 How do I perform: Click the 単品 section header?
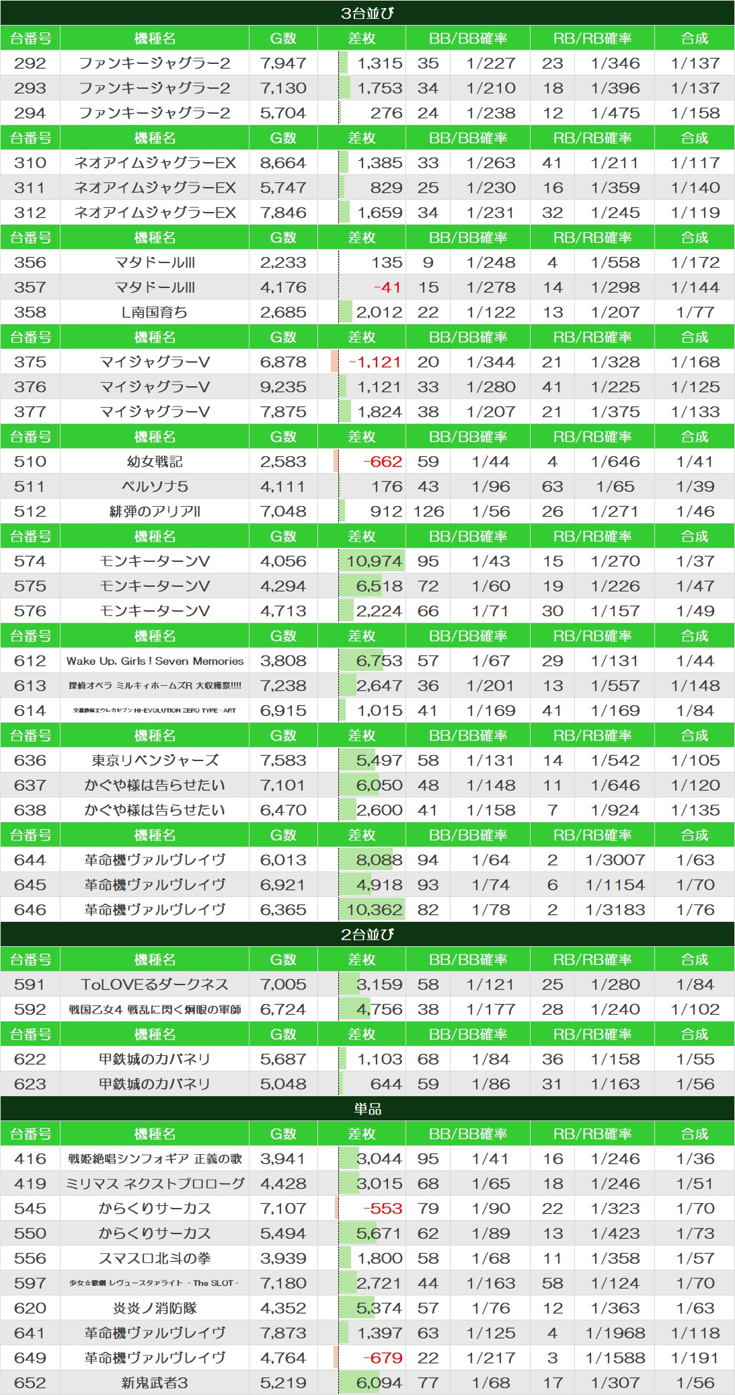367,1108
